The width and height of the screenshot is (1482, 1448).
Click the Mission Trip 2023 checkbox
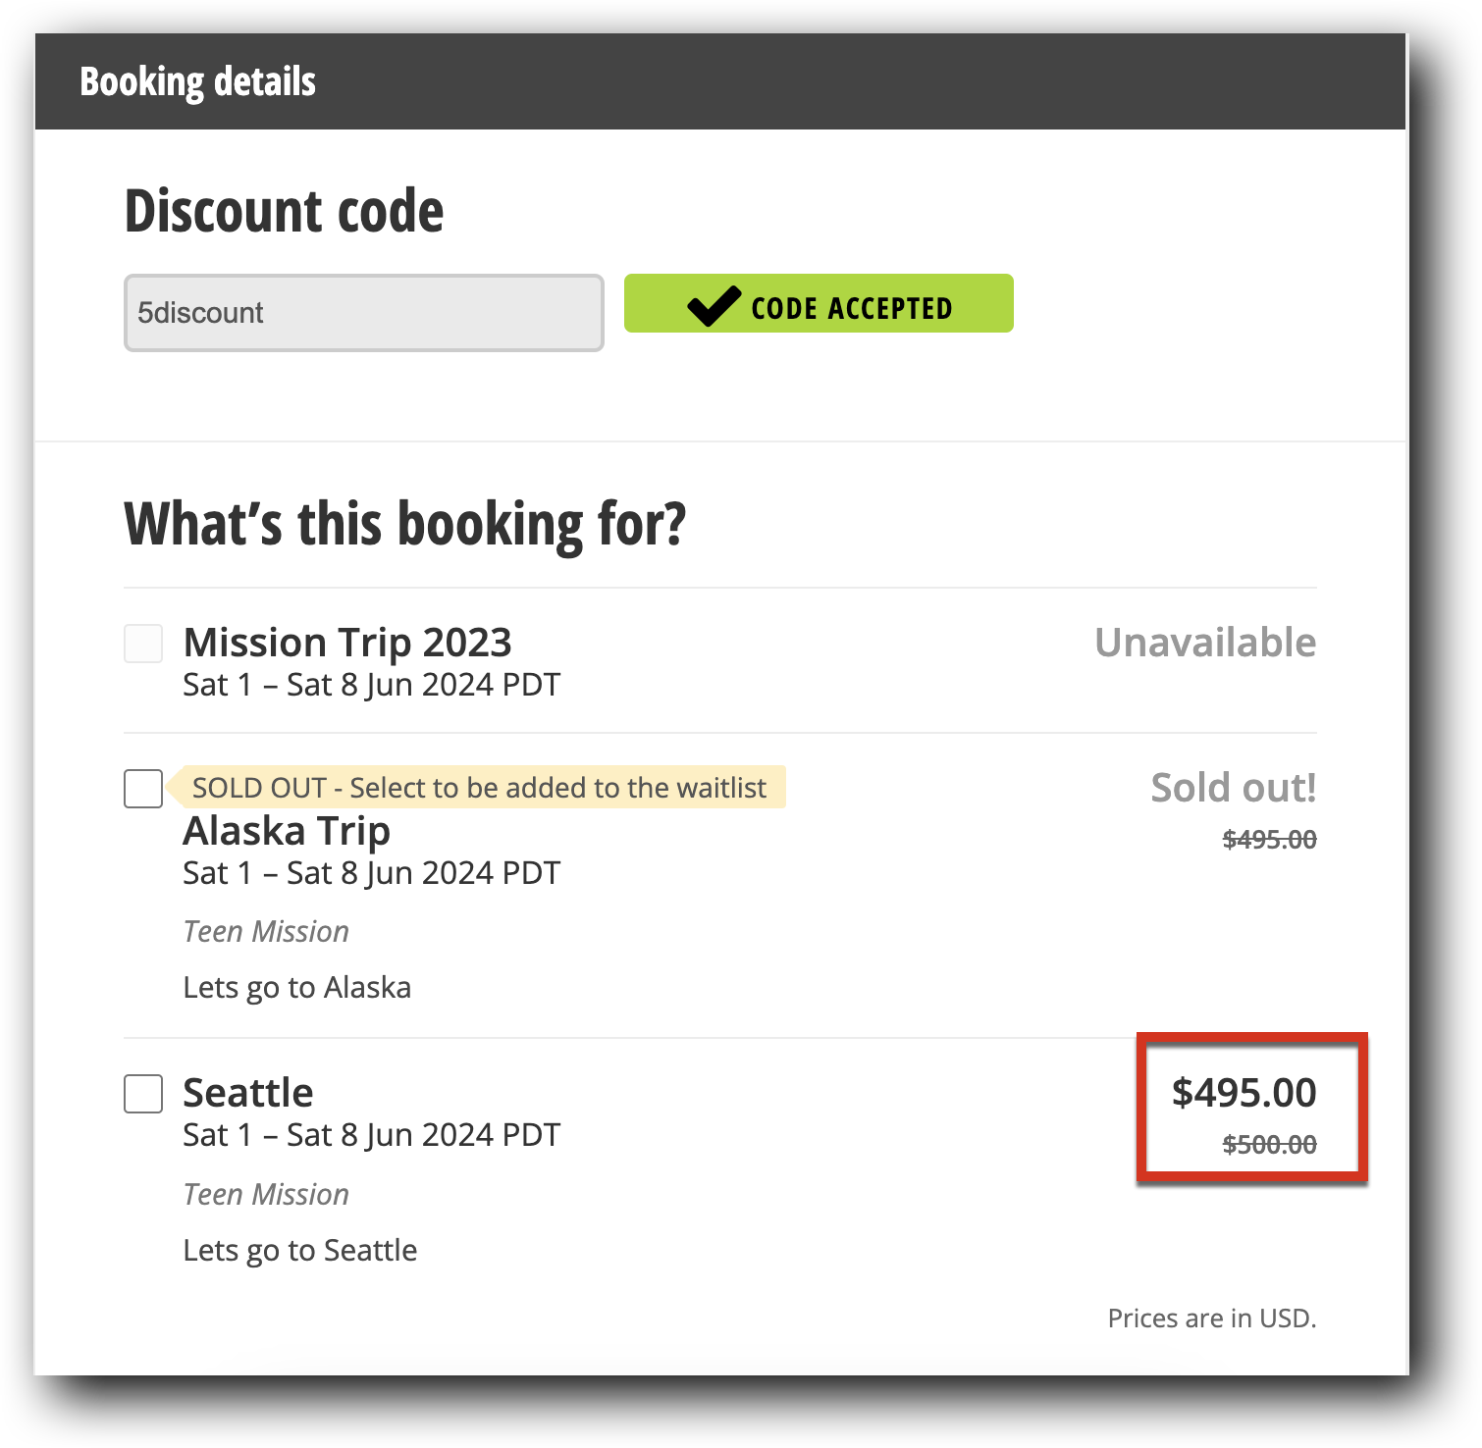tap(142, 644)
